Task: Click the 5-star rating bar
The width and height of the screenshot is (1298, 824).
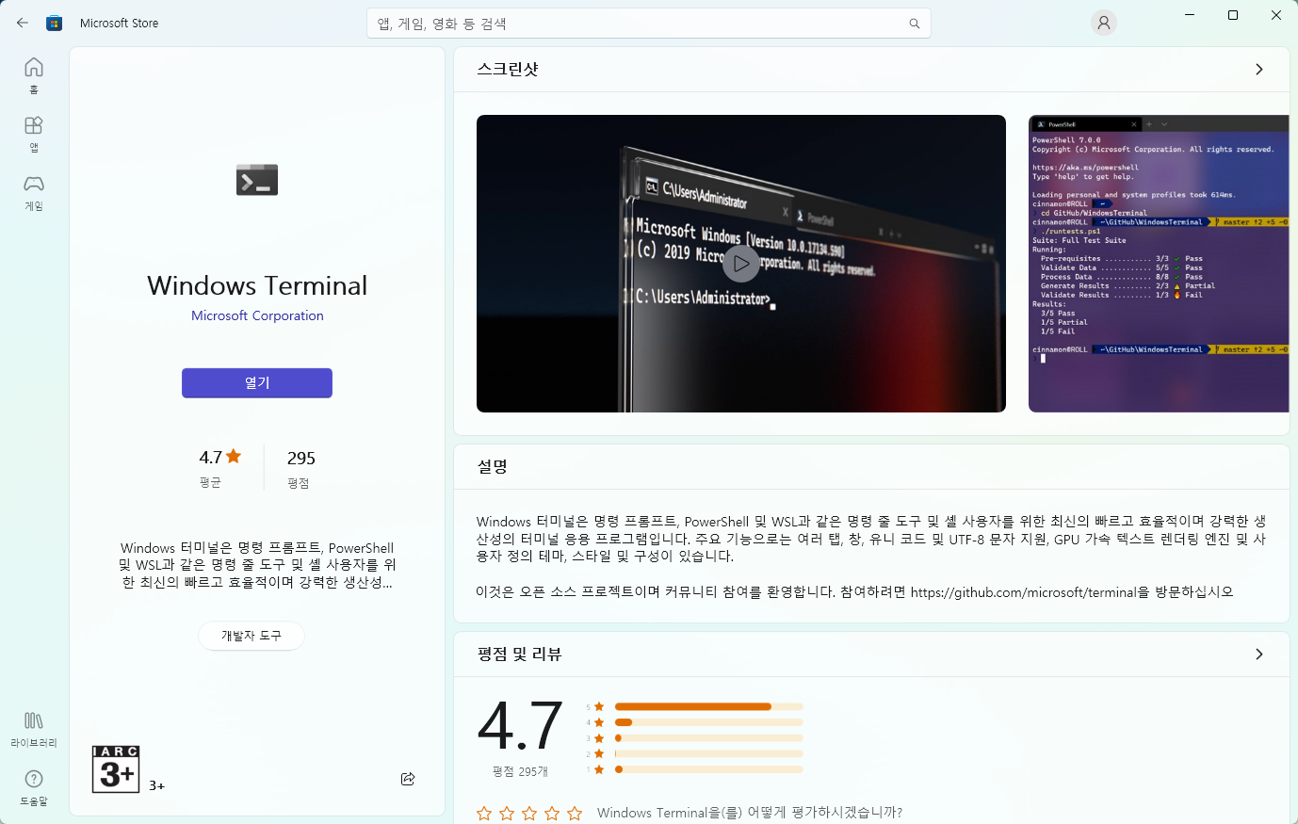Action: [x=708, y=706]
